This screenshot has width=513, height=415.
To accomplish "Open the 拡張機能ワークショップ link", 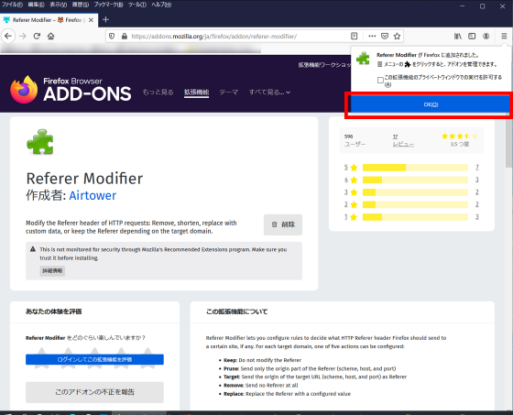I will coord(324,65).
